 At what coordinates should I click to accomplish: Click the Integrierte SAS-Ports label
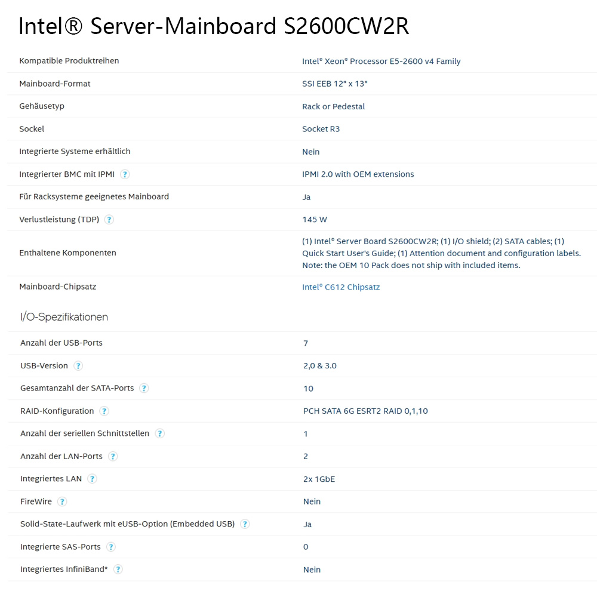(x=60, y=547)
